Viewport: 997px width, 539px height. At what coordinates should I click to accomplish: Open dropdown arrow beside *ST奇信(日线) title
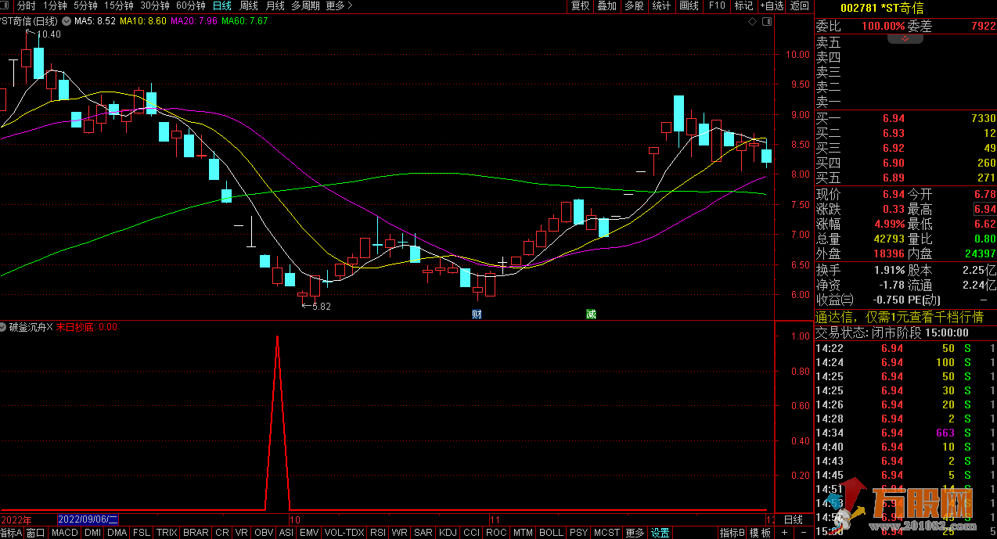[x=65, y=21]
